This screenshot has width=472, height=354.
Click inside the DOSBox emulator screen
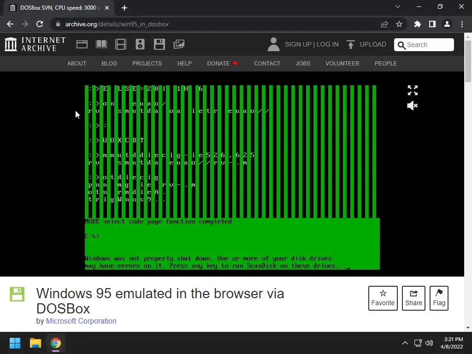click(x=232, y=177)
